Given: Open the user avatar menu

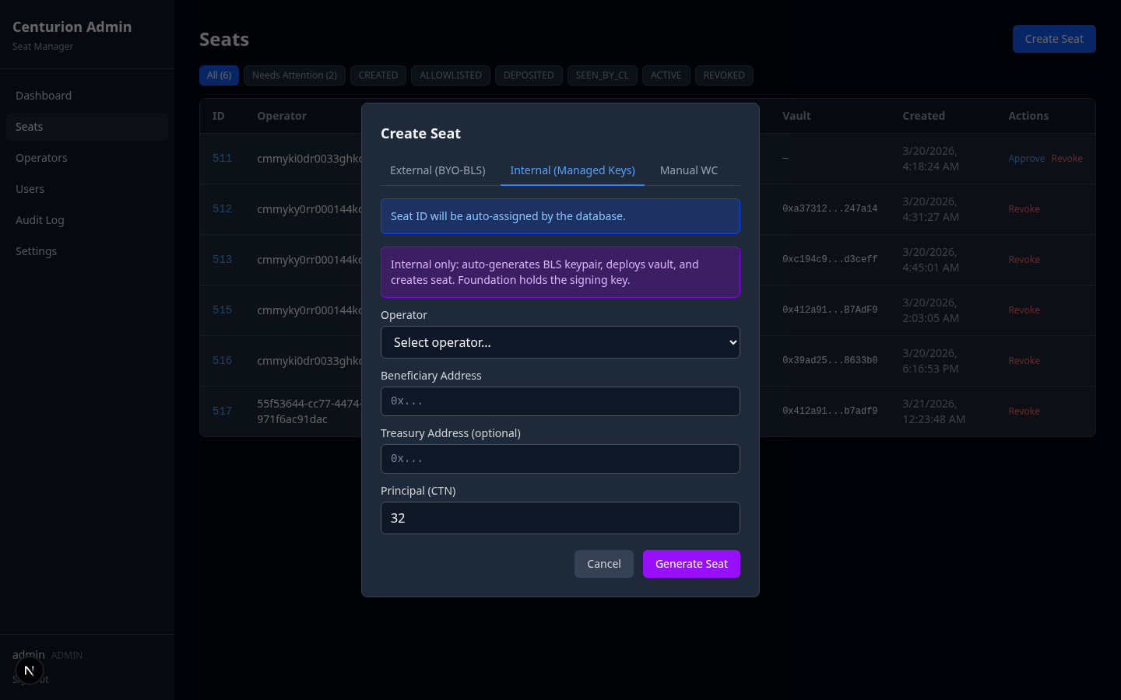Looking at the screenshot, I should click(29, 670).
